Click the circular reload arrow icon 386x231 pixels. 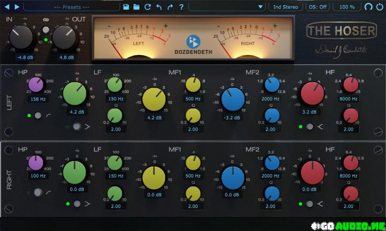click(x=147, y=7)
